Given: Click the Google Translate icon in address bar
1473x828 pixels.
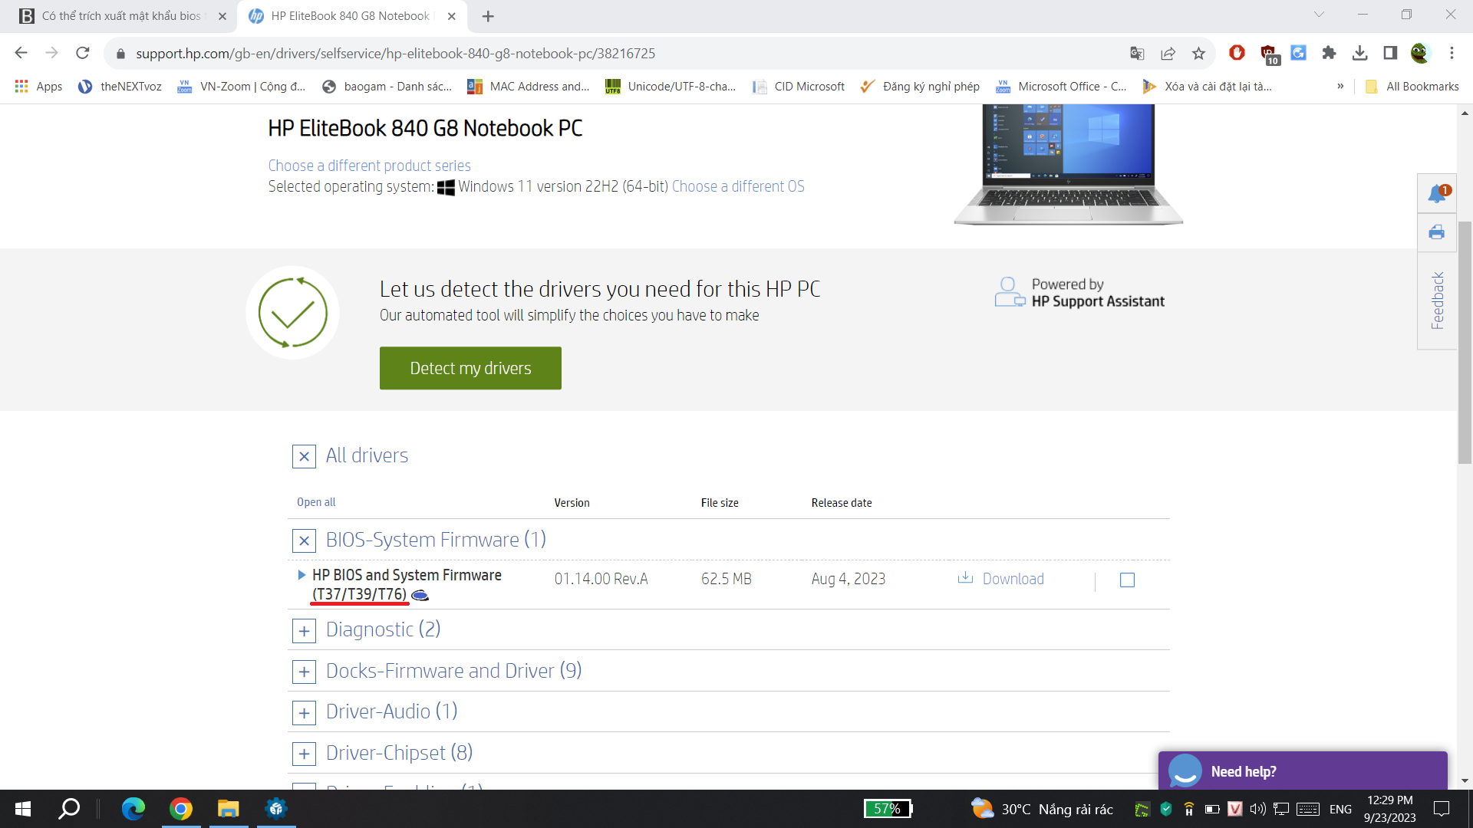Looking at the screenshot, I should (1137, 54).
